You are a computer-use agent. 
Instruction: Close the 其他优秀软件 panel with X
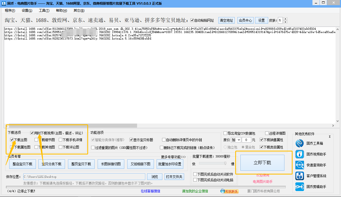pos(330,137)
